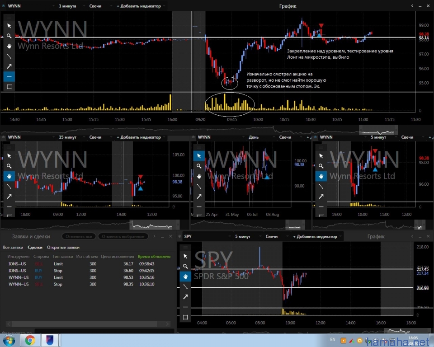Image resolution: width=434 pixels, height=347 pixels.
Task: Select line tool in the 15-minute WYNN chart
Action: pyautogui.click(x=9, y=186)
